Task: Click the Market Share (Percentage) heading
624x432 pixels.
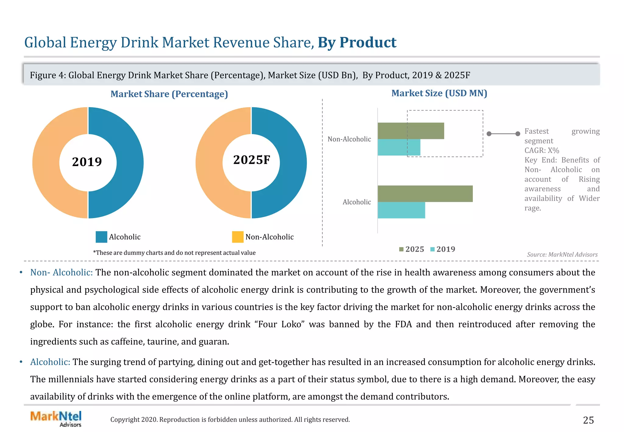Action: click(x=169, y=94)
